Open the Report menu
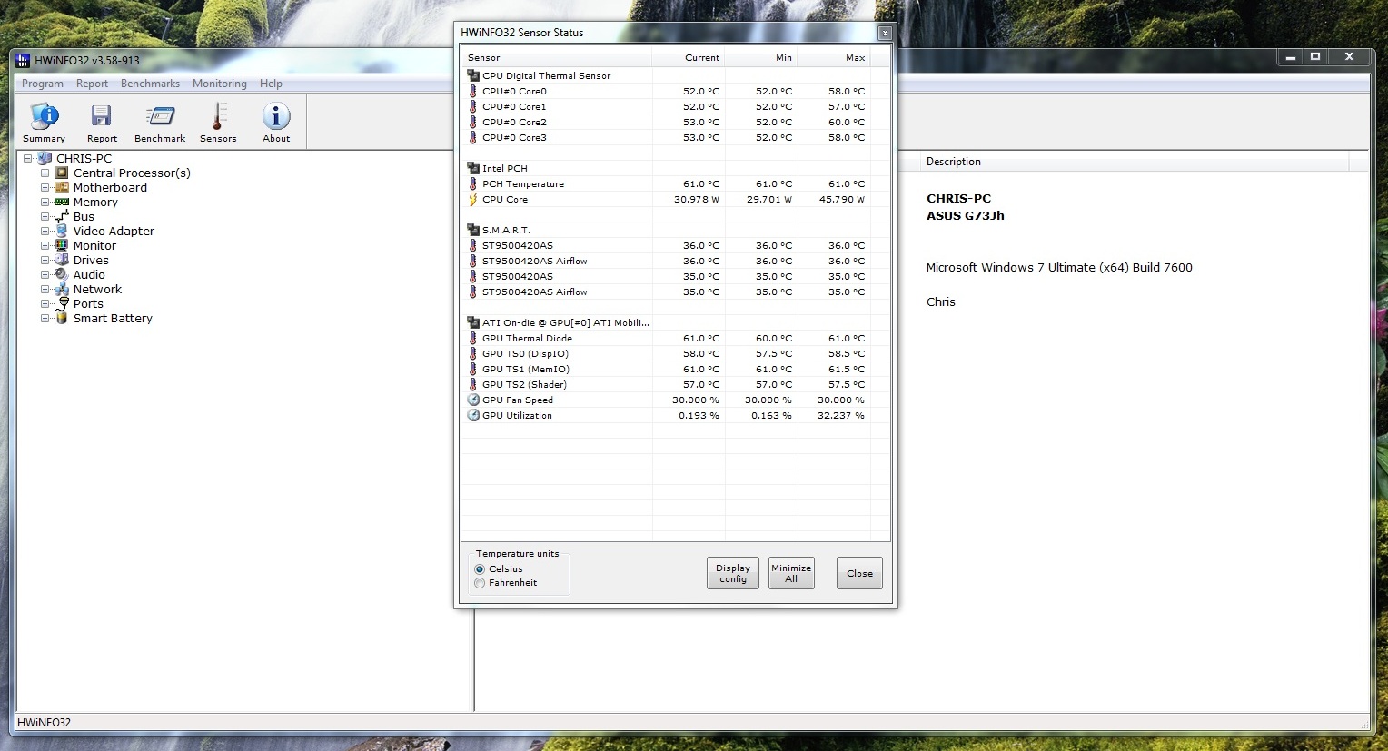This screenshot has height=751, width=1388. (92, 84)
